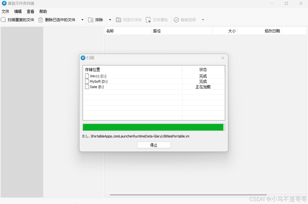This screenshot has width=308, height=204.
Task: Click 删除已选中的文件 toolbar label
Action: (x=60, y=20)
